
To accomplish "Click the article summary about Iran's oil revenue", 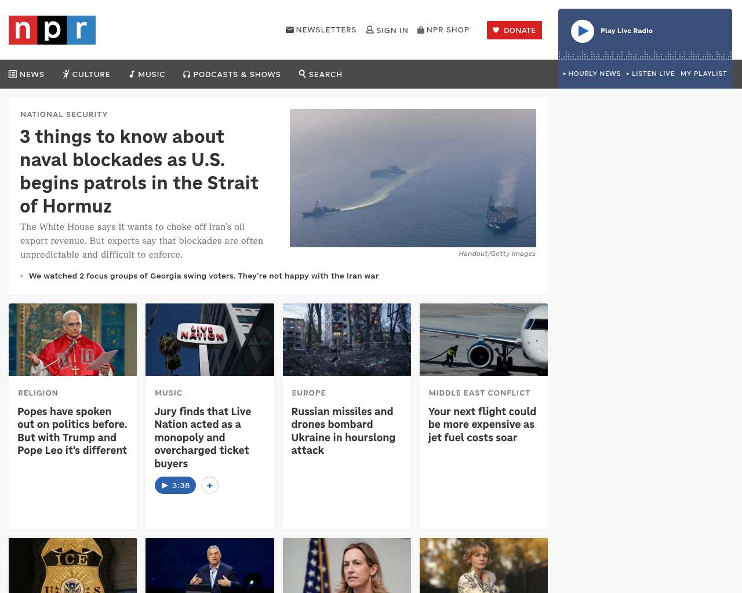I will (x=142, y=241).
